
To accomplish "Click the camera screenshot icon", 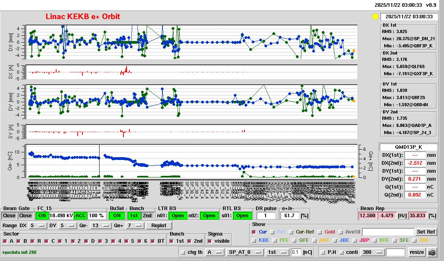I will coord(432,252).
